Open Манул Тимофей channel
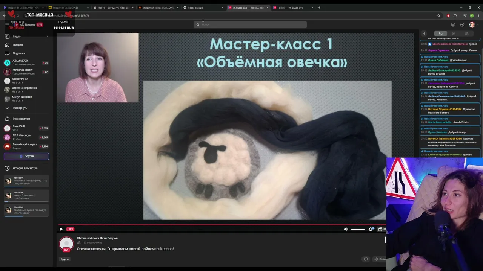This screenshot has height=271, width=483. tap(26, 99)
